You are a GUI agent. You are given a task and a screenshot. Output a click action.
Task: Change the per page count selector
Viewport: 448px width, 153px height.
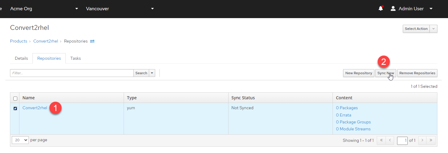20,140
